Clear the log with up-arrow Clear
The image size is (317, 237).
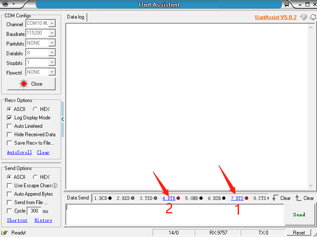305,198
